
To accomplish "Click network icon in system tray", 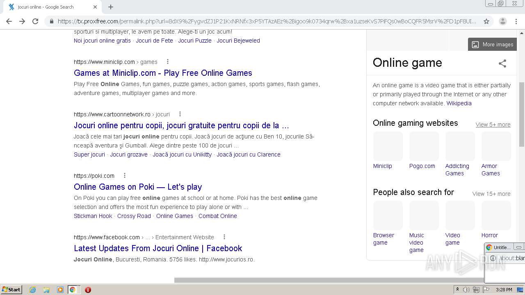I will tap(476, 290).
